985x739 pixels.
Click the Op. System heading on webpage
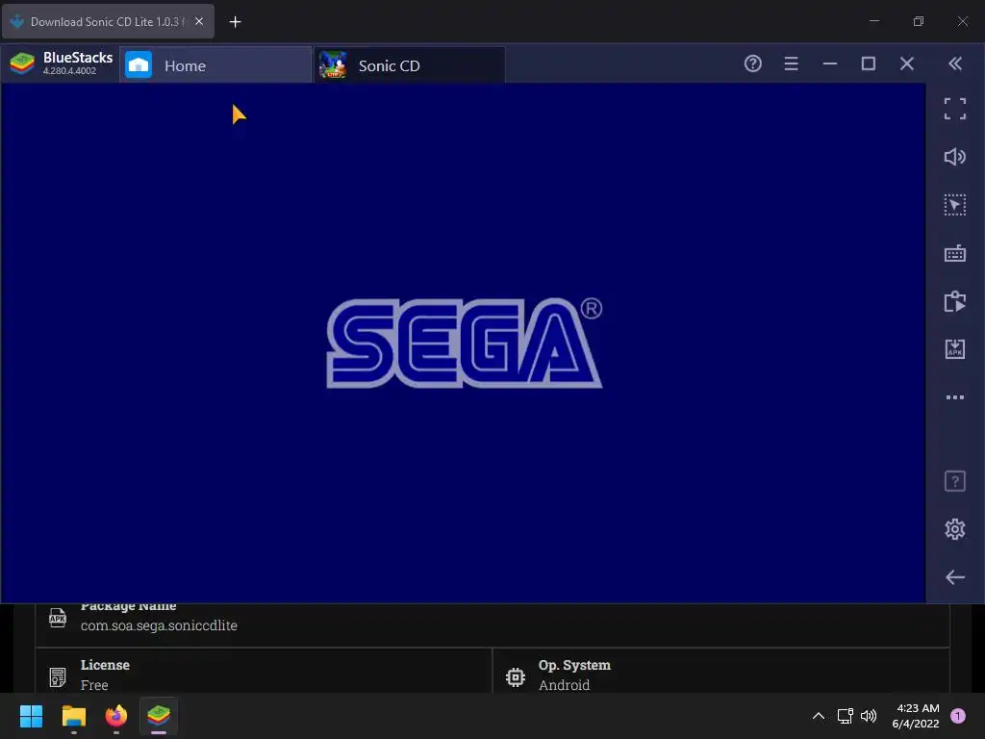click(x=574, y=665)
